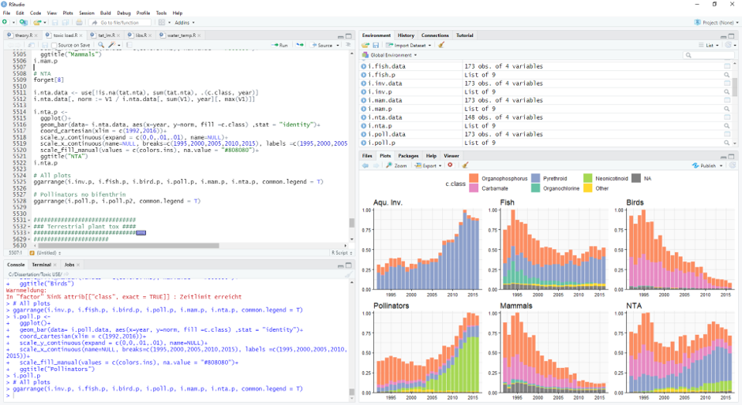Expand the i.inv.p list entry
This screenshot has width=742, height=405.
pos(363,91)
